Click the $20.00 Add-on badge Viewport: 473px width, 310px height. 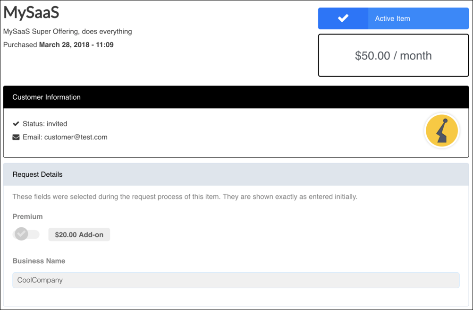(x=79, y=234)
